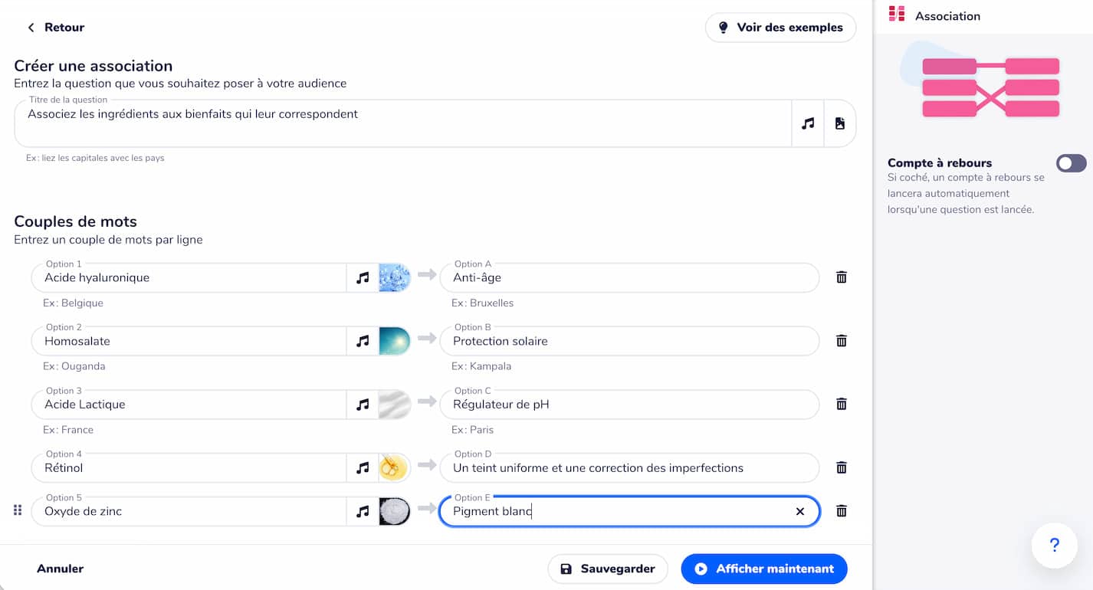Go back using the Retour link
The image size is (1093, 590).
(x=56, y=28)
